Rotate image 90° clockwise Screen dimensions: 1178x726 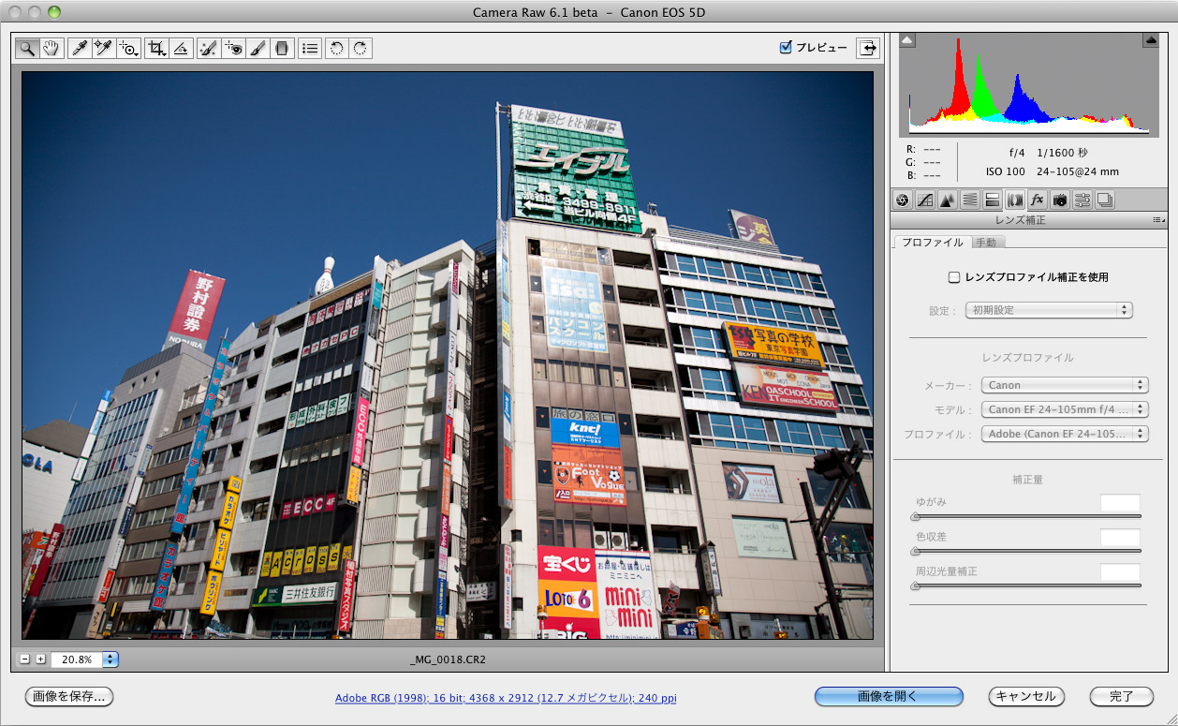coord(361,48)
